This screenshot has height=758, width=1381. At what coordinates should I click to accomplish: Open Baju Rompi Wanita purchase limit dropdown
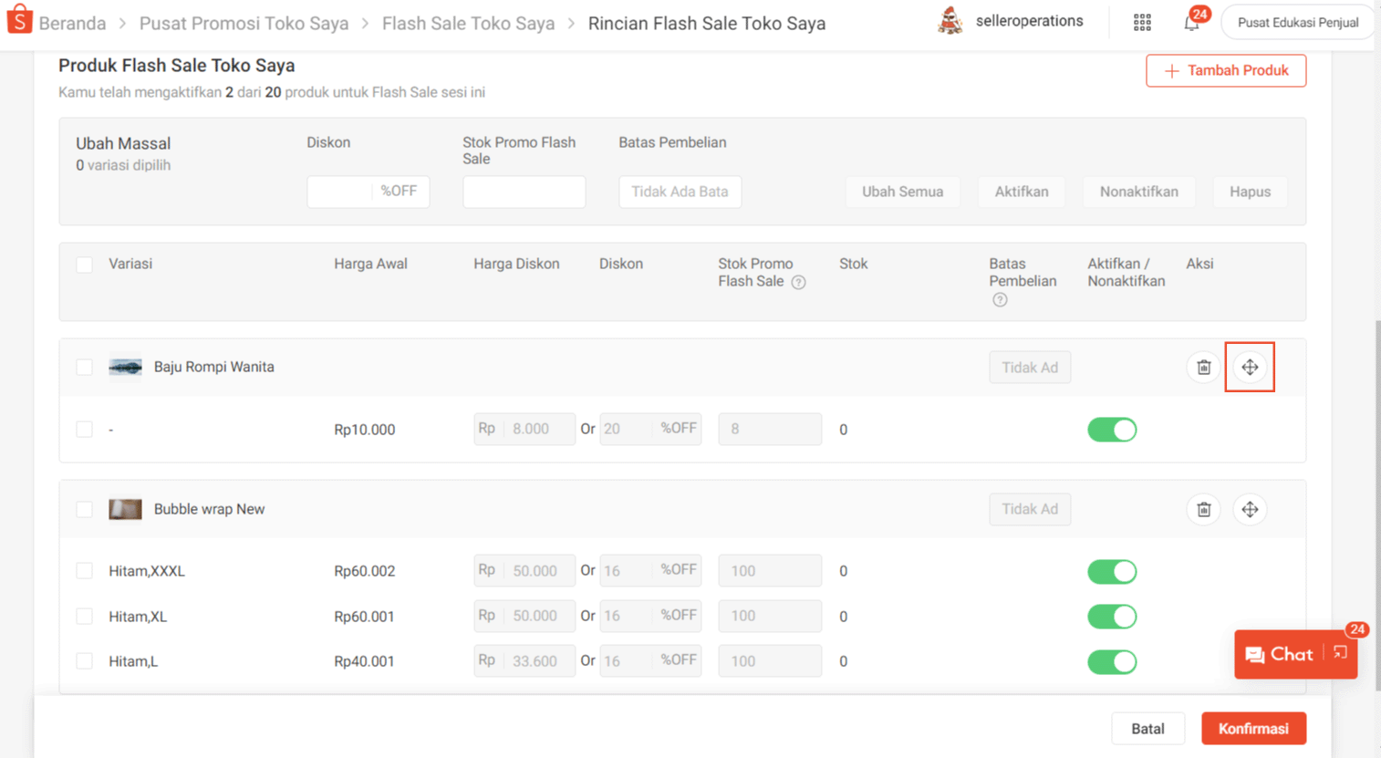pyautogui.click(x=1029, y=368)
